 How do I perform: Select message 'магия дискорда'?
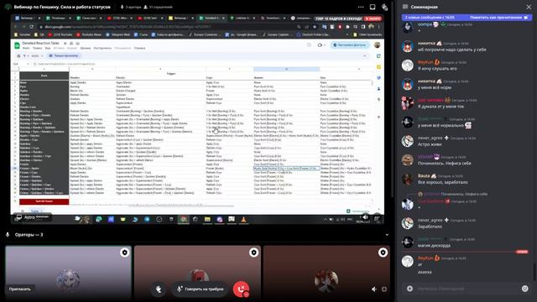point(434,246)
